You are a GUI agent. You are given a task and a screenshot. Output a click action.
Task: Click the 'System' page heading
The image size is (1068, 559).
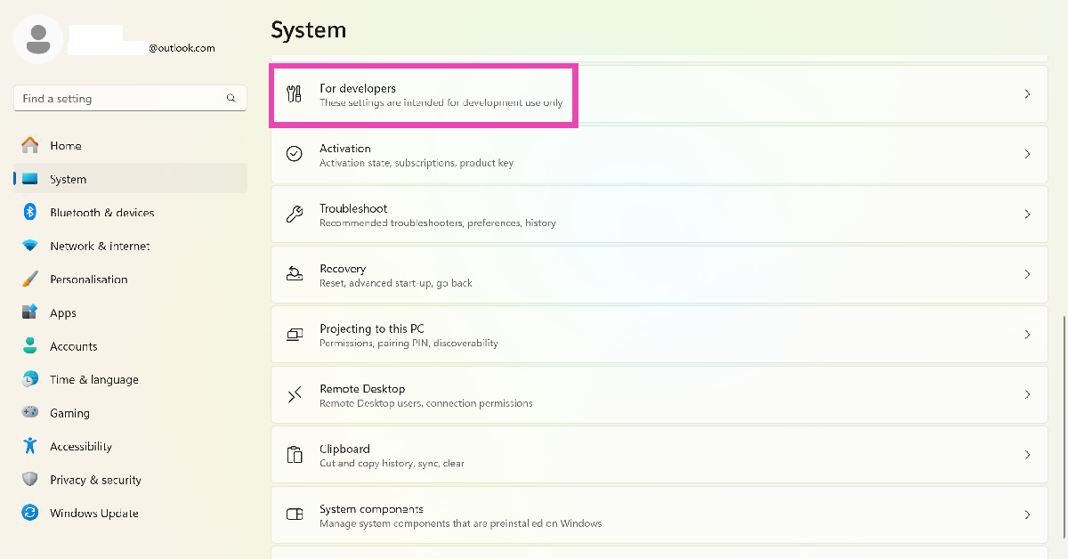click(x=308, y=30)
